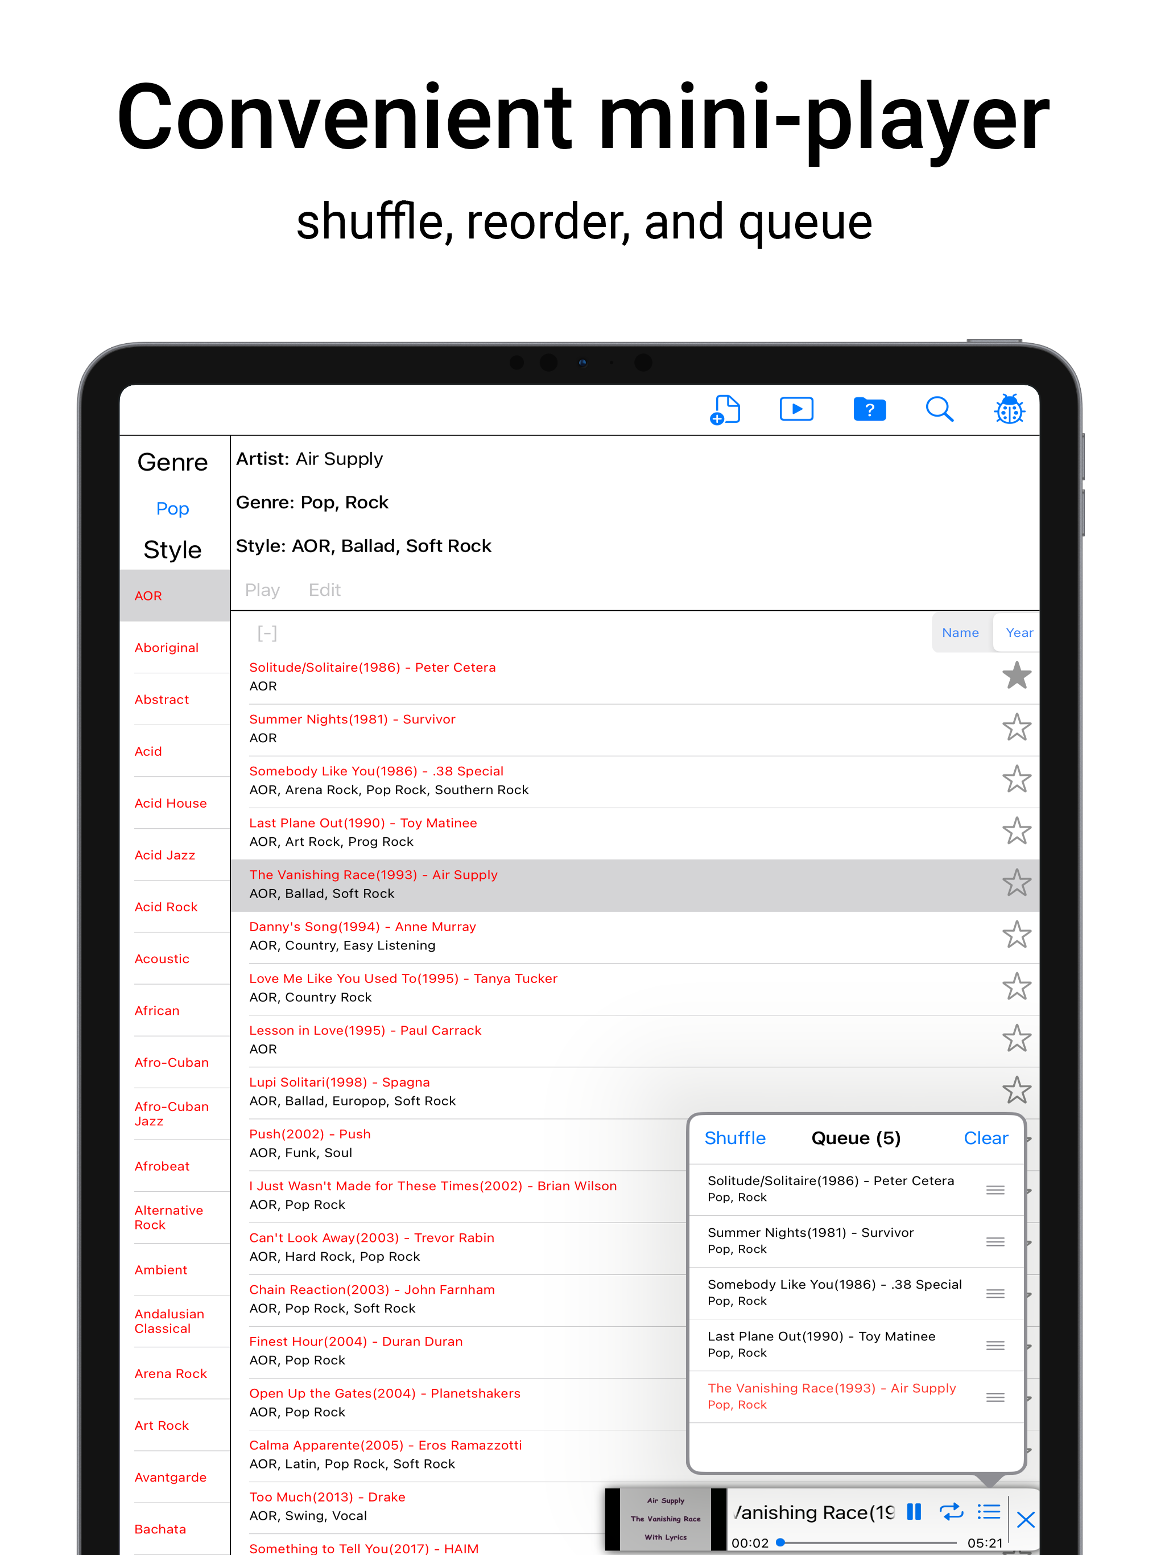This screenshot has width=1165, height=1555.
Task: Favorite Last Plane Out with star
Action: point(1016,832)
